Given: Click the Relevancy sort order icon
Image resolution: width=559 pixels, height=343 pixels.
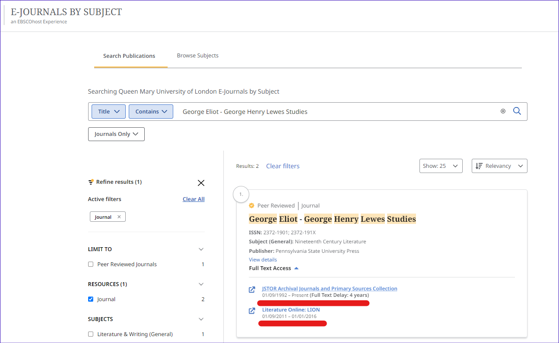Looking at the screenshot, I should (479, 166).
